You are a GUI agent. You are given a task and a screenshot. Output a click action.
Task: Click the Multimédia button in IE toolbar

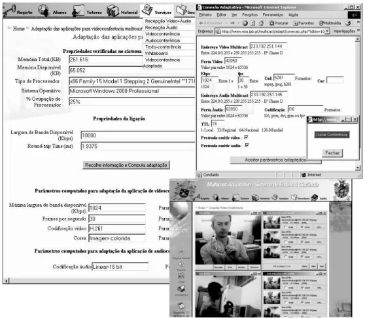(x=330, y=23)
